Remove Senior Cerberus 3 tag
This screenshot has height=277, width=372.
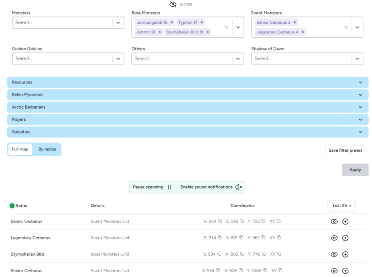(x=294, y=22)
